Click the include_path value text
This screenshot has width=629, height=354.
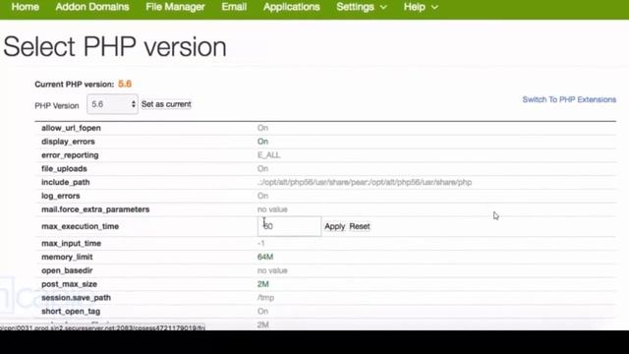tap(365, 182)
